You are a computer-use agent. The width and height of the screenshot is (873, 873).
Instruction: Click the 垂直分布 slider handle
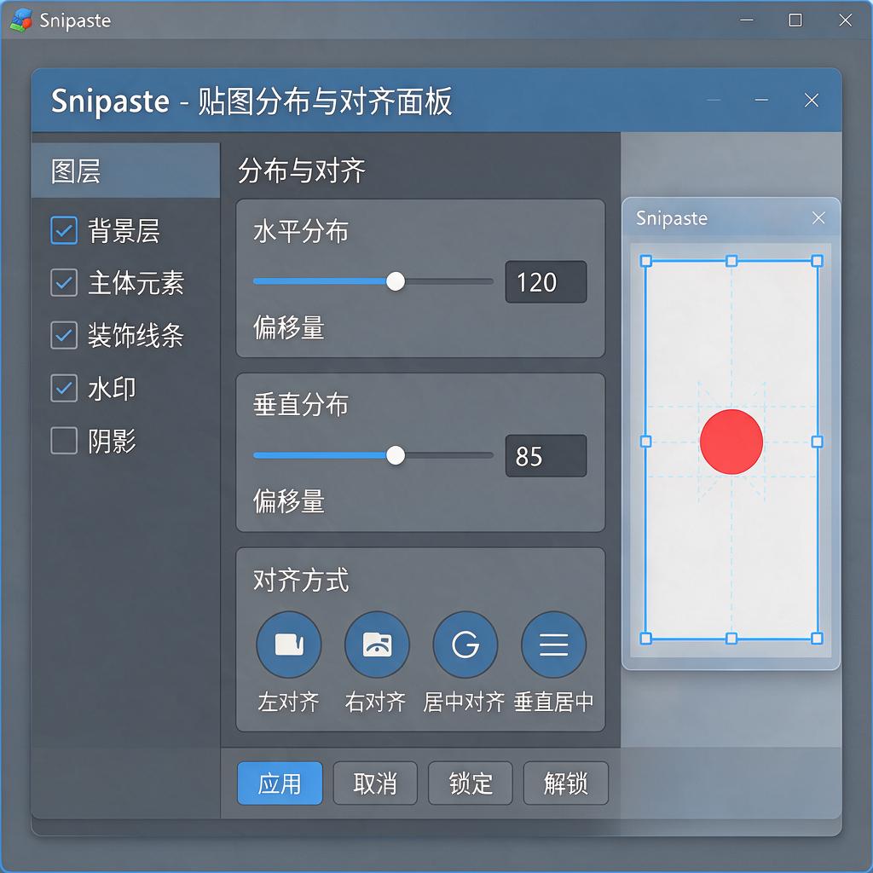point(396,455)
